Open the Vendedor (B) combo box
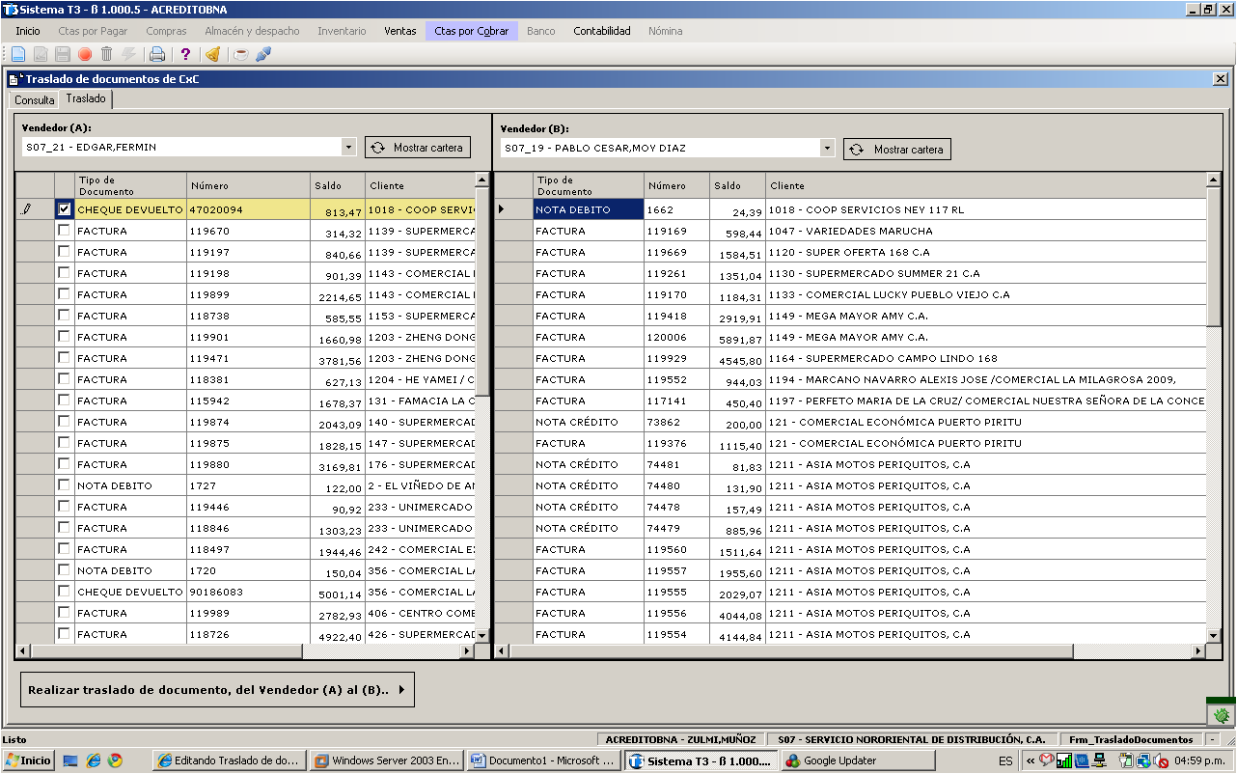Screen dimensions: 1237x774 tap(827, 148)
